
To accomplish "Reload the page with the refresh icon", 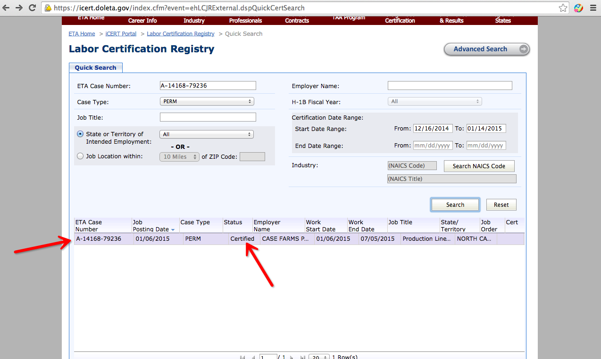I will click(x=32, y=8).
